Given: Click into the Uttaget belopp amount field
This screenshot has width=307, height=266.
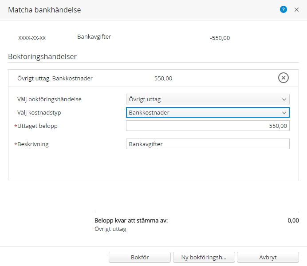Looking at the screenshot, I should click(x=208, y=126).
